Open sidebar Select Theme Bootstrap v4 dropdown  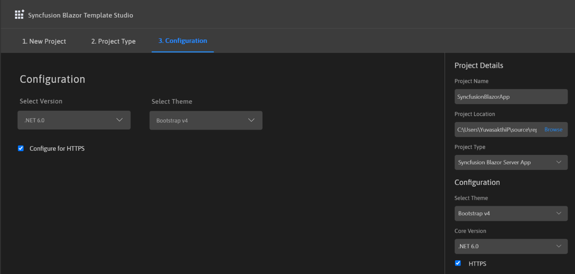pos(510,213)
